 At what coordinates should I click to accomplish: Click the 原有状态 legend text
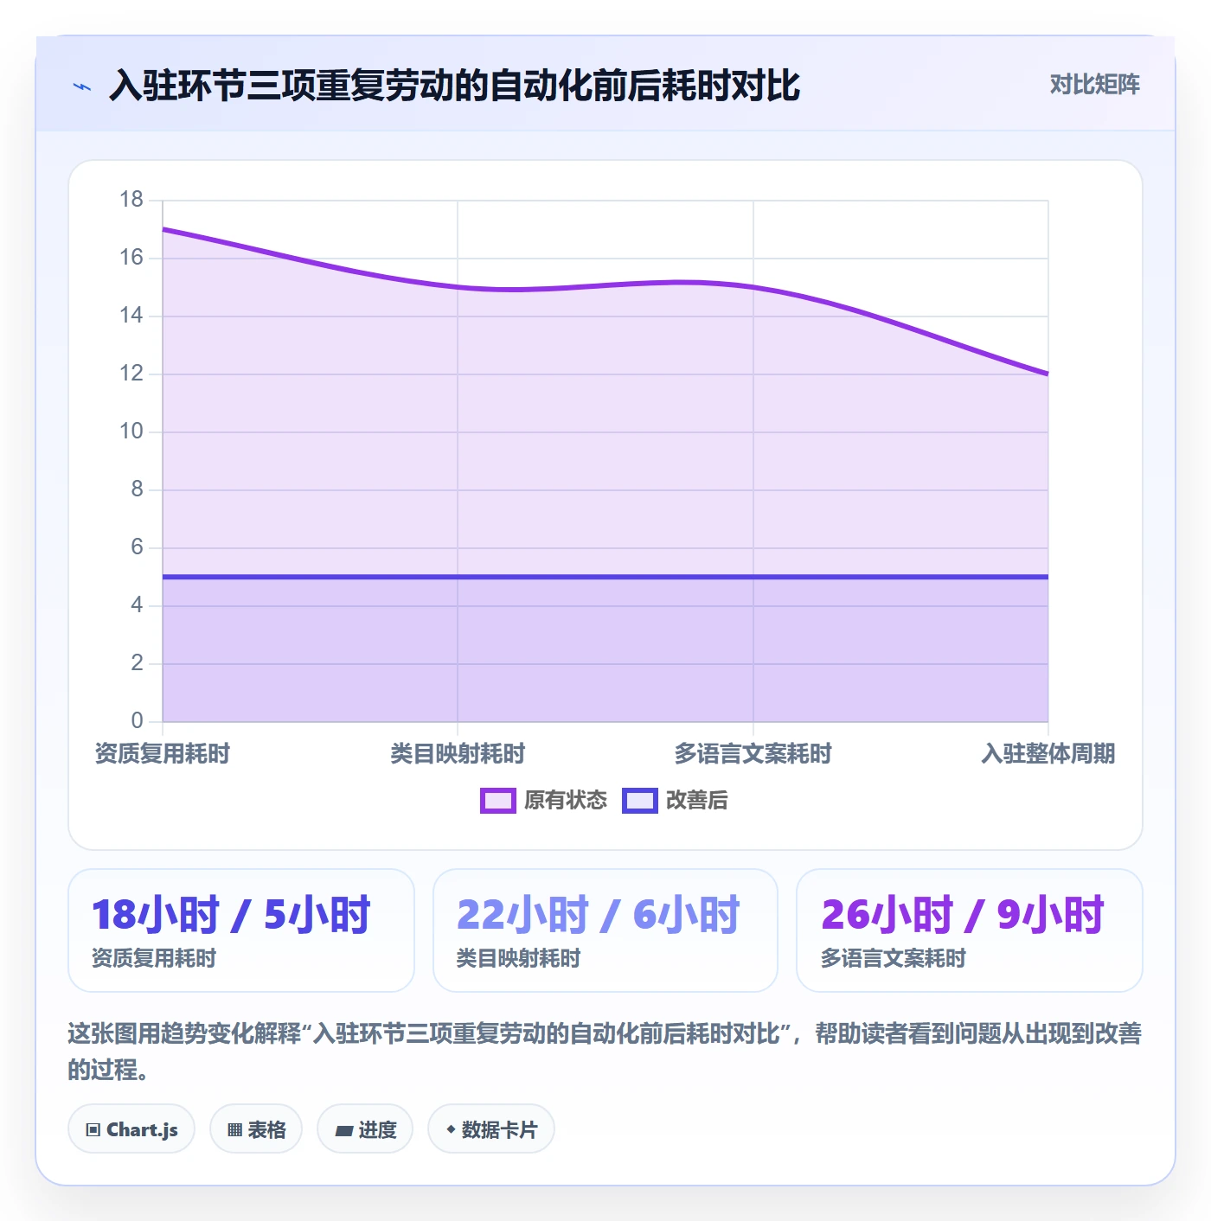[x=566, y=801]
